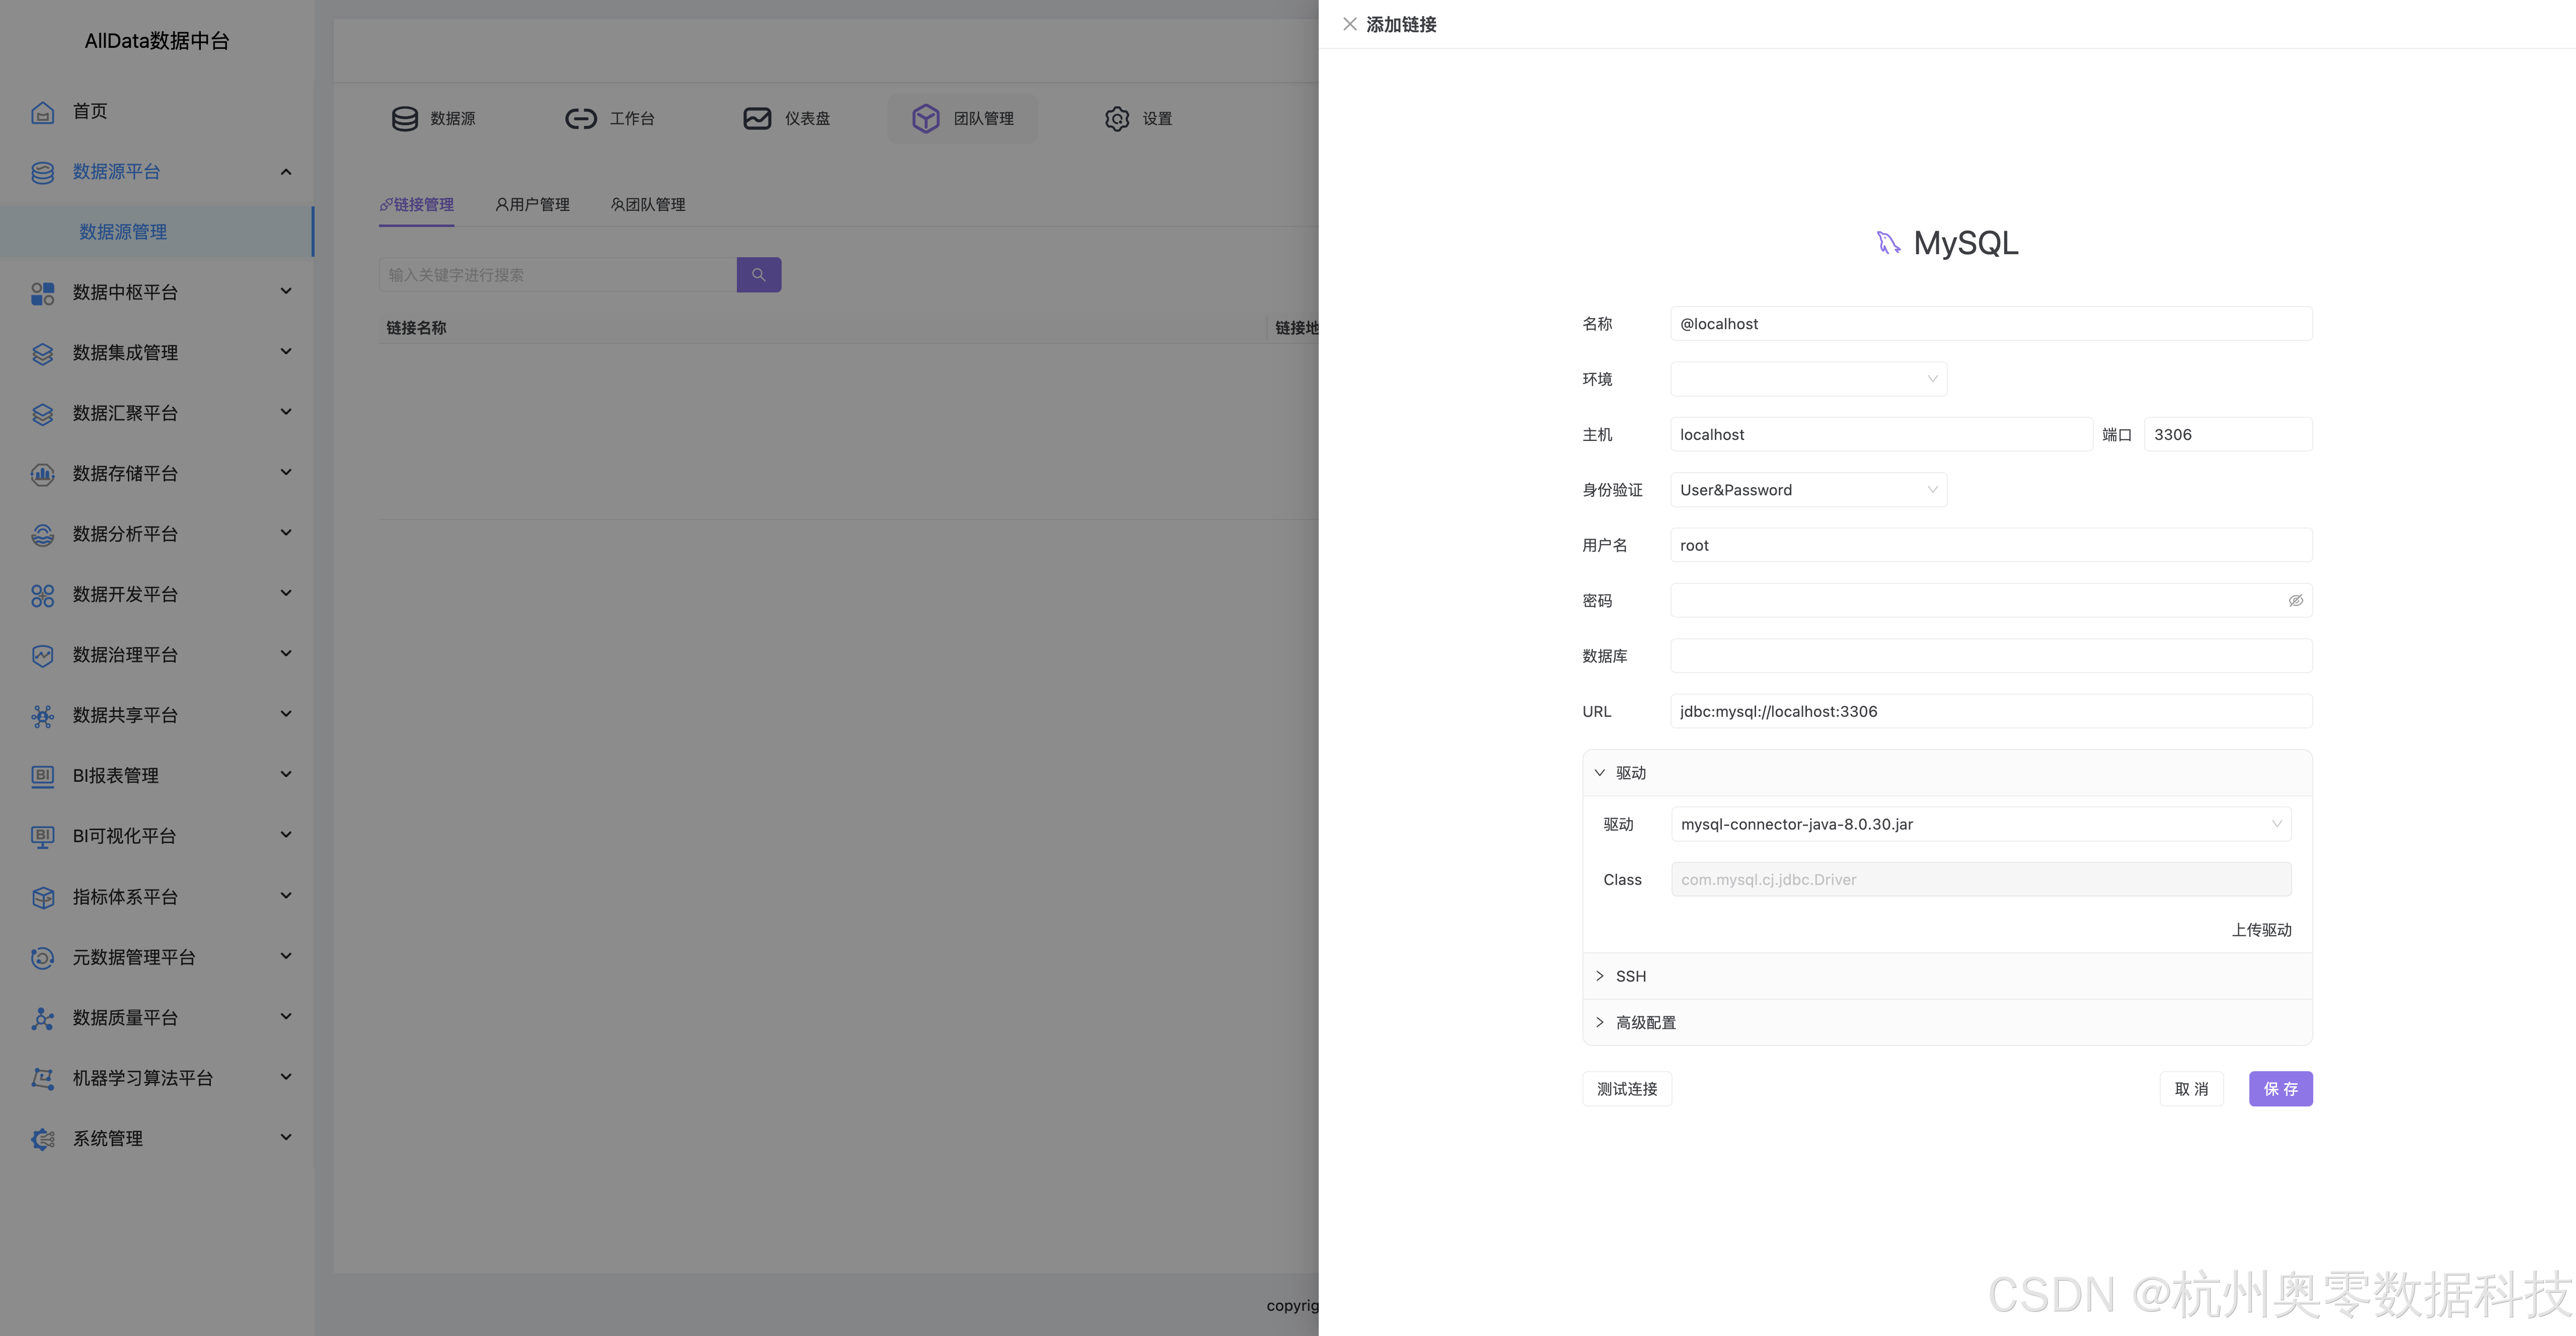Open the 环境 dropdown
Image resolution: width=2576 pixels, height=1336 pixels.
(x=1808, y=379)
